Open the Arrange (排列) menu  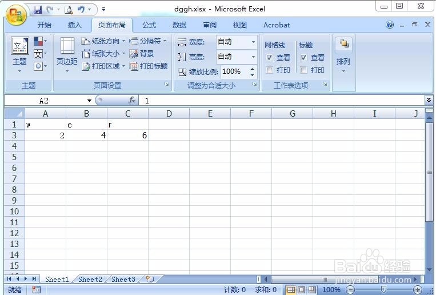click(x=343, y=54)
